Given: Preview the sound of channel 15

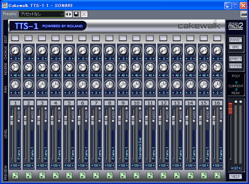Looking at the screenshot, I should [x=204, y=176].
